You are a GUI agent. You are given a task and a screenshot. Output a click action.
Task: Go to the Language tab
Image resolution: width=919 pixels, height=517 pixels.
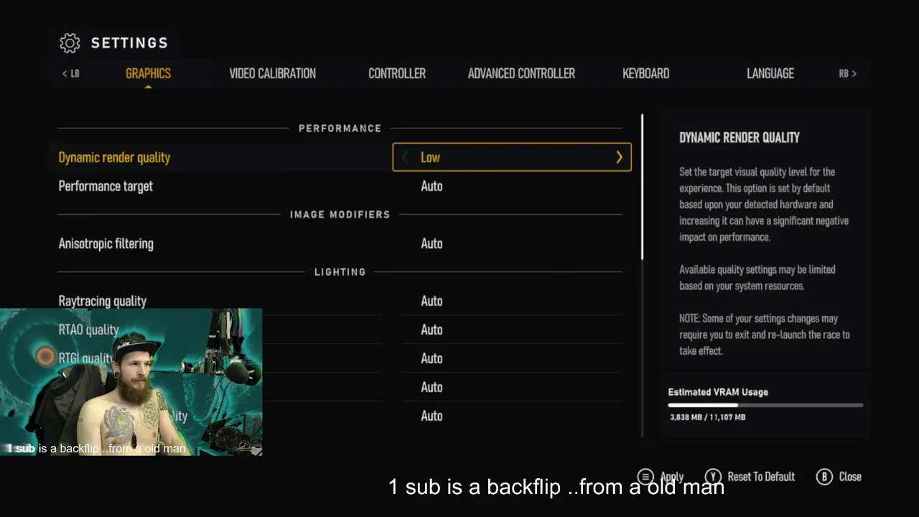coord(770,73)
